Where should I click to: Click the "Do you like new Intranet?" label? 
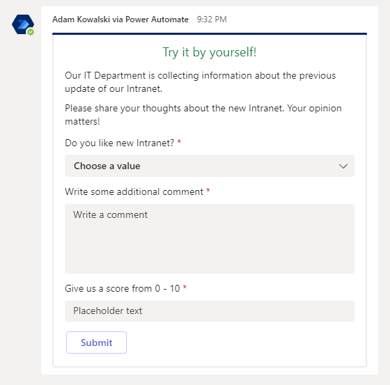click(x=119, y=143)
